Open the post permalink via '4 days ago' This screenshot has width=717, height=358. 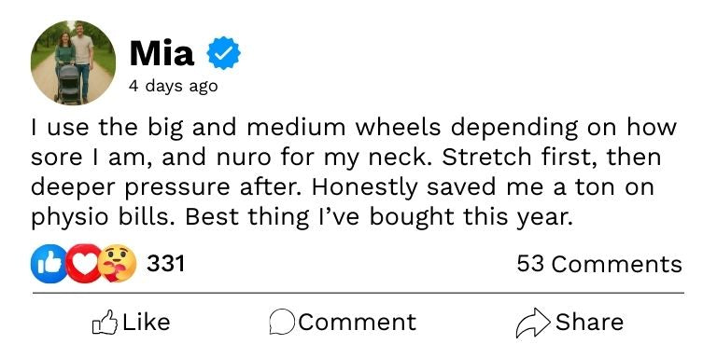point(174,86)
